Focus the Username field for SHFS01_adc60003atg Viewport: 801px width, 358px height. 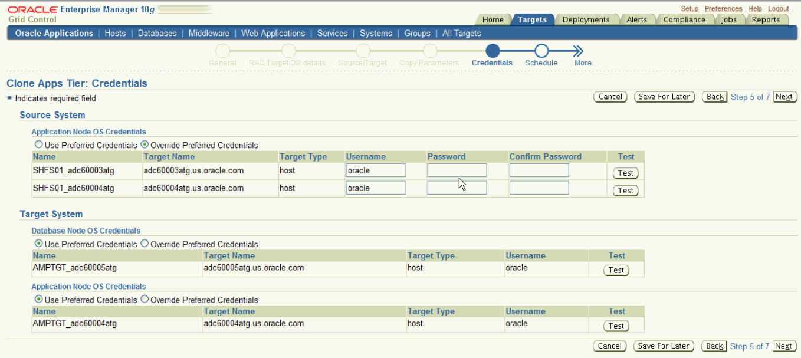(376, 170)
